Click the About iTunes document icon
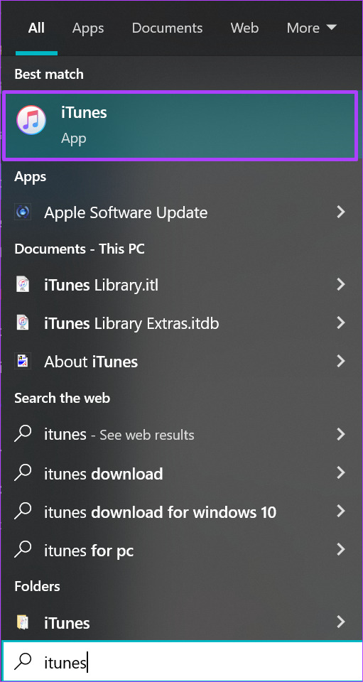363x682 pixels. [22, 361]
